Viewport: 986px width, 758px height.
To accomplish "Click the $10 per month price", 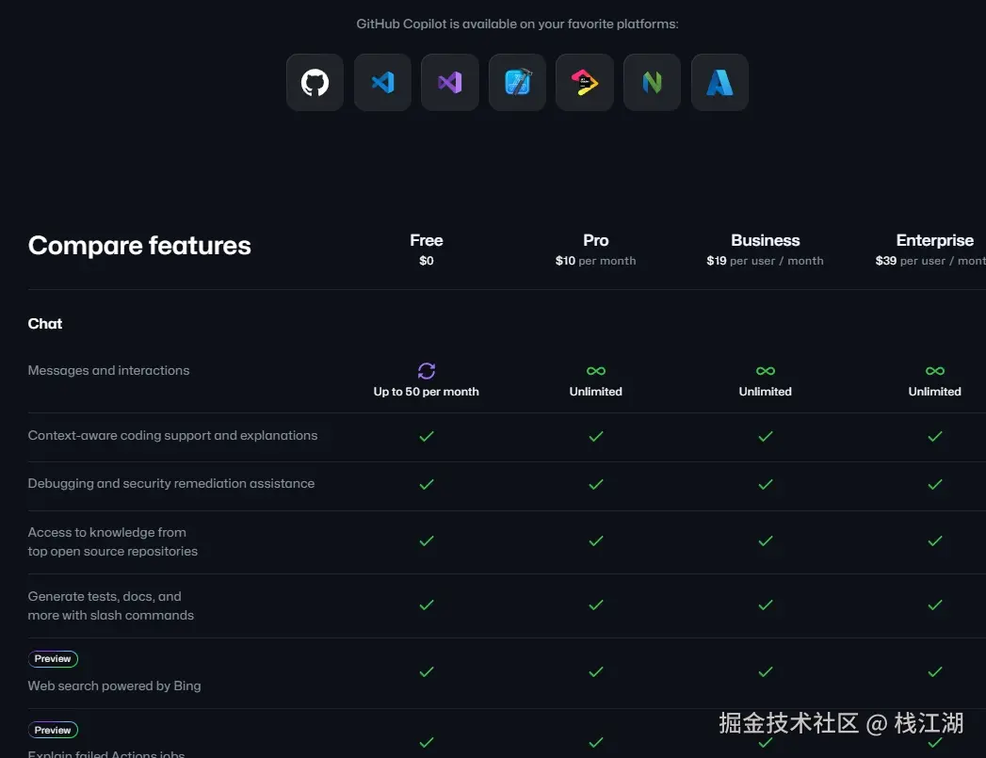I will pos(595,261).
